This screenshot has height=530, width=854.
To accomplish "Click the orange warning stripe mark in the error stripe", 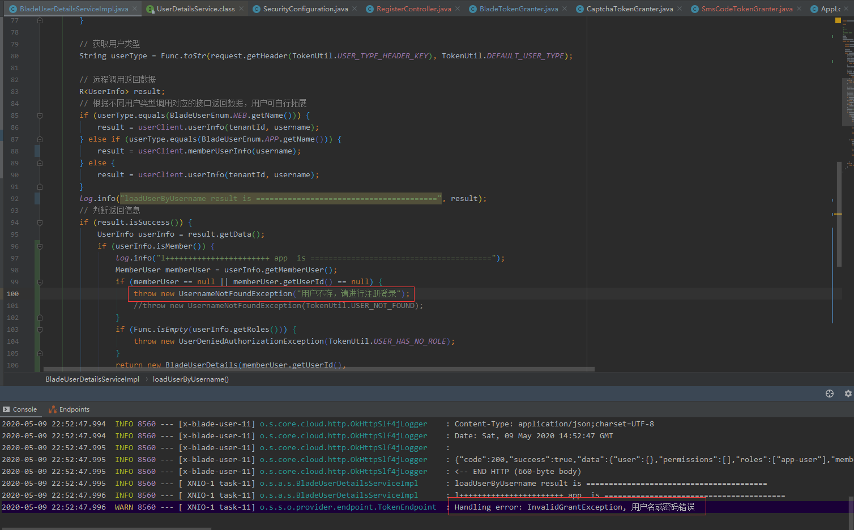I will click(838, 214).
